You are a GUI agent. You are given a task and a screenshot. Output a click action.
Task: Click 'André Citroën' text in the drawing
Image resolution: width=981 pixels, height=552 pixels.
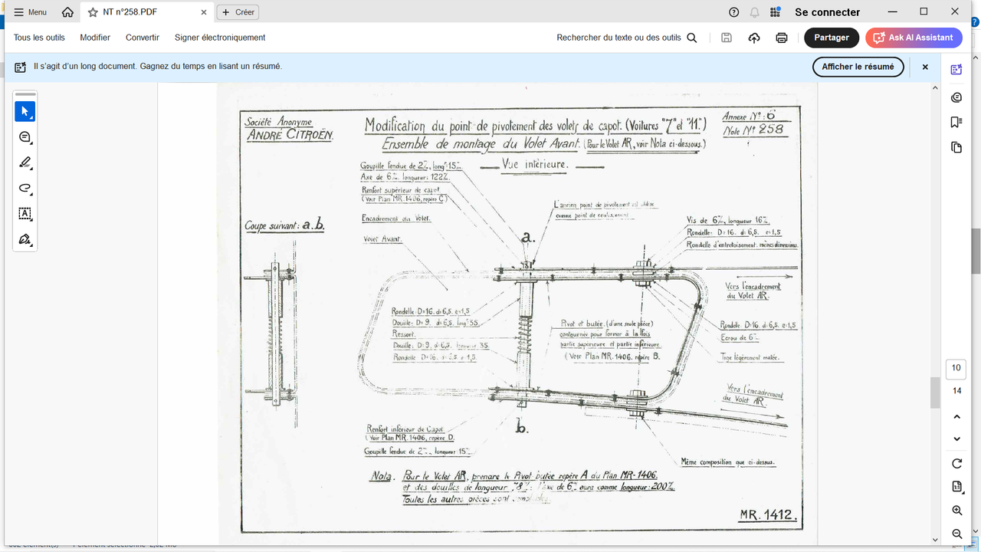(290, 136)
